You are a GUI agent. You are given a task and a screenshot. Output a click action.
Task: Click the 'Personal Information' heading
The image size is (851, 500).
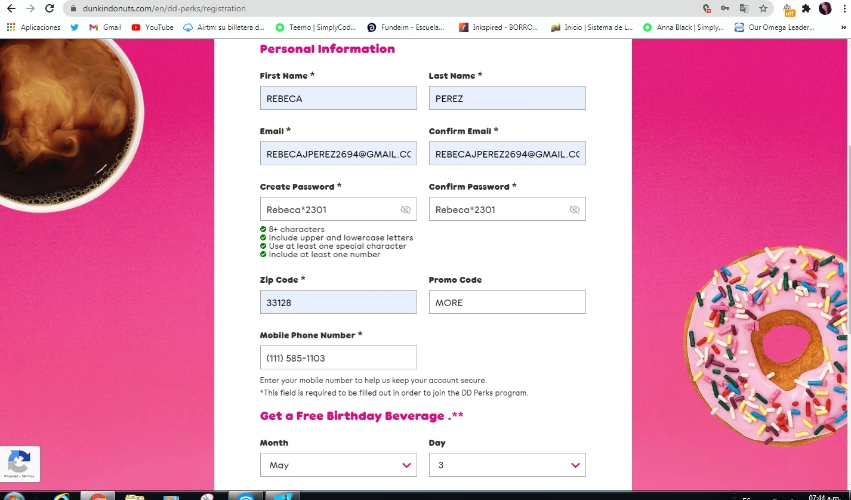pyautogui.click(x=327, y=49)
